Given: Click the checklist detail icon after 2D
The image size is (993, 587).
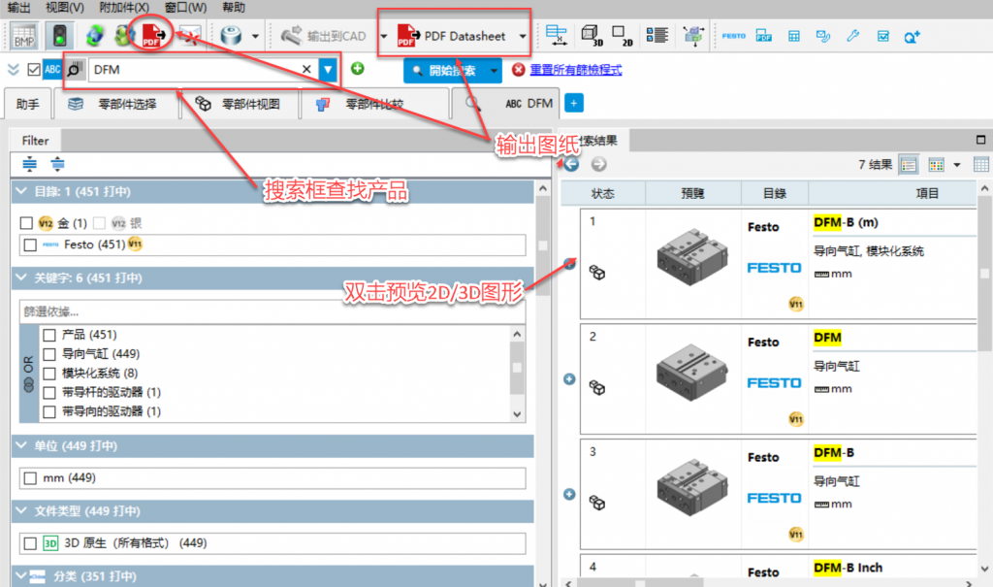Looking at the screenshot, I should pos(657,35).
